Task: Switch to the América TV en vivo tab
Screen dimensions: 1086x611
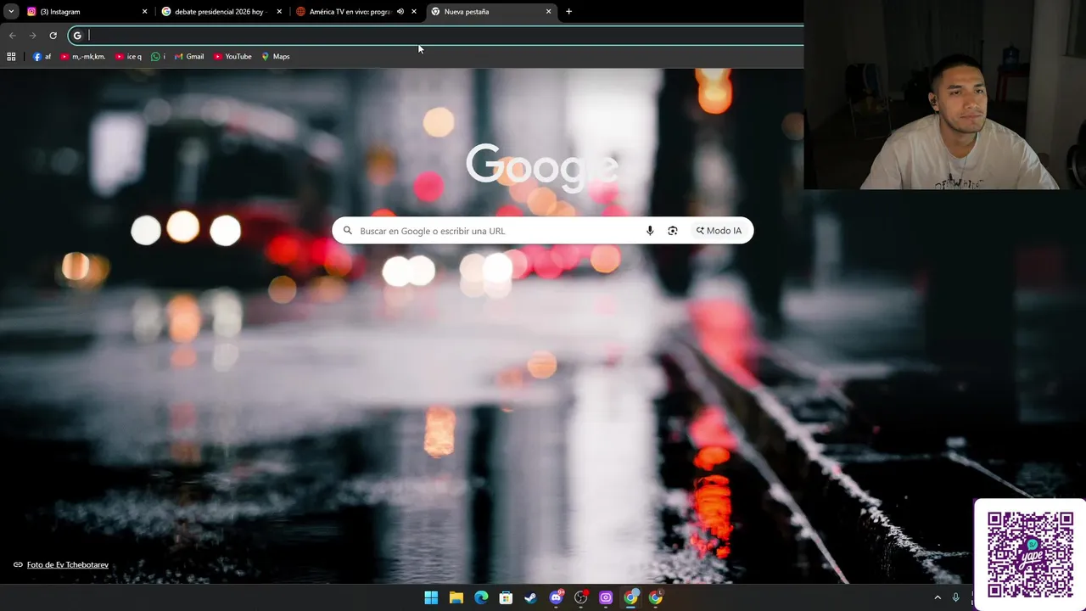Action: (356, 11)
